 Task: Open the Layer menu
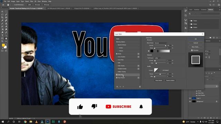pyautogui.click(x=18, y=1)
